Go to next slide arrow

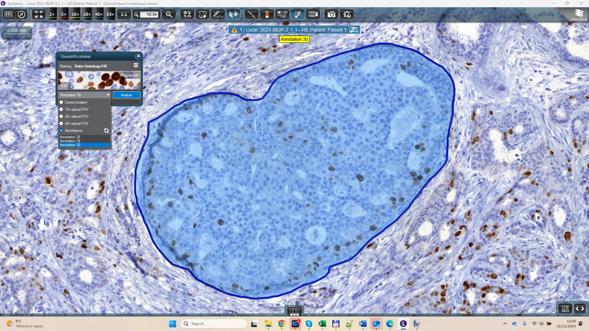[x=583, y=309]
